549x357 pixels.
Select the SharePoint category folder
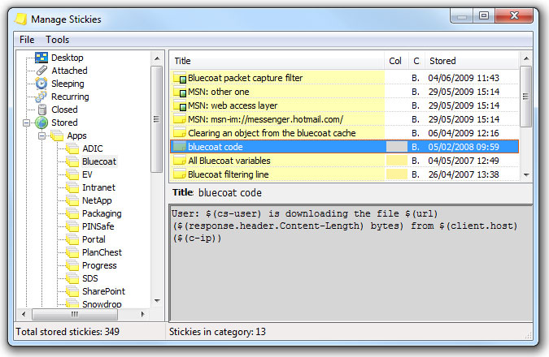click(103, 291)
